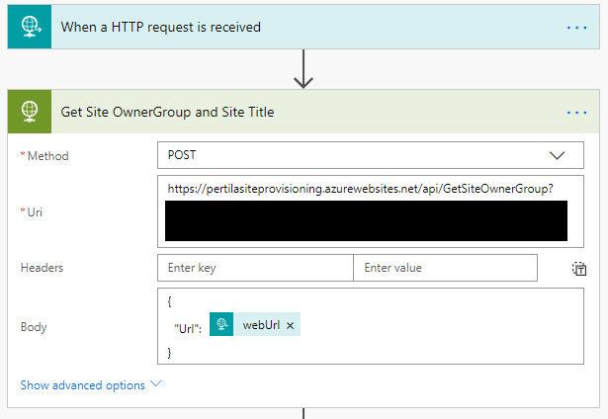Click the closing brace line in Body field
The height and width of the screenshot is (419, 608).
point(170,352)
